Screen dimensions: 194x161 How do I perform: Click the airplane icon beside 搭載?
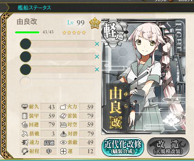25,134
